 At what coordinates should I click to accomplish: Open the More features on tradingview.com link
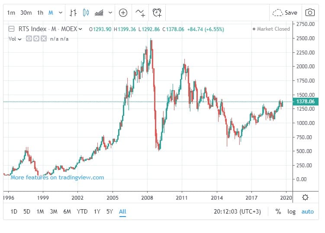[x=57, y=177]
